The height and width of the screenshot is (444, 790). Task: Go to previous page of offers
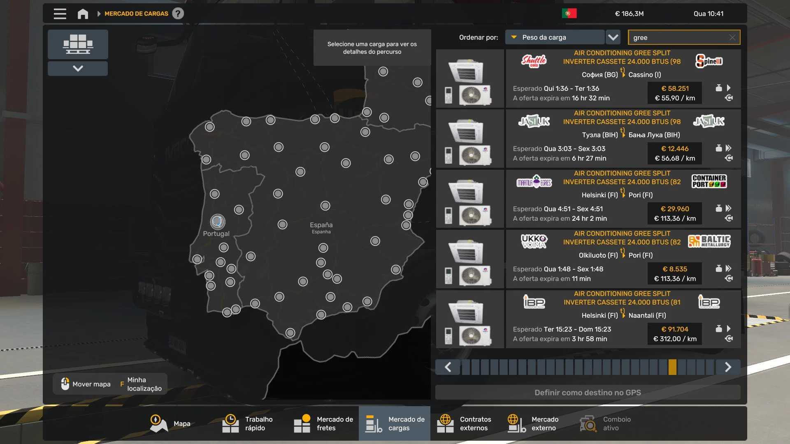click(448, 367)
